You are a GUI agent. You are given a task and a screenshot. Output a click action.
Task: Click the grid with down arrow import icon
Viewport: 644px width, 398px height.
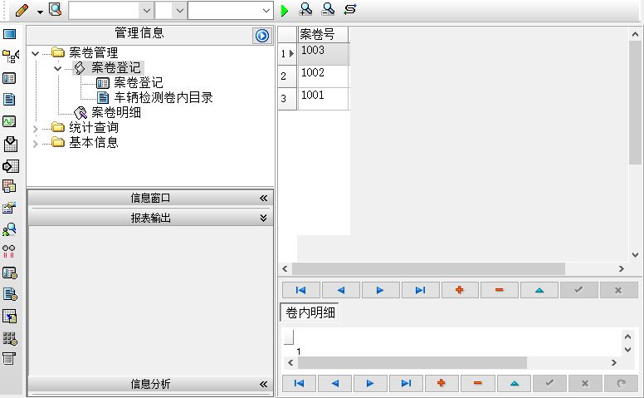click(10, 144)
